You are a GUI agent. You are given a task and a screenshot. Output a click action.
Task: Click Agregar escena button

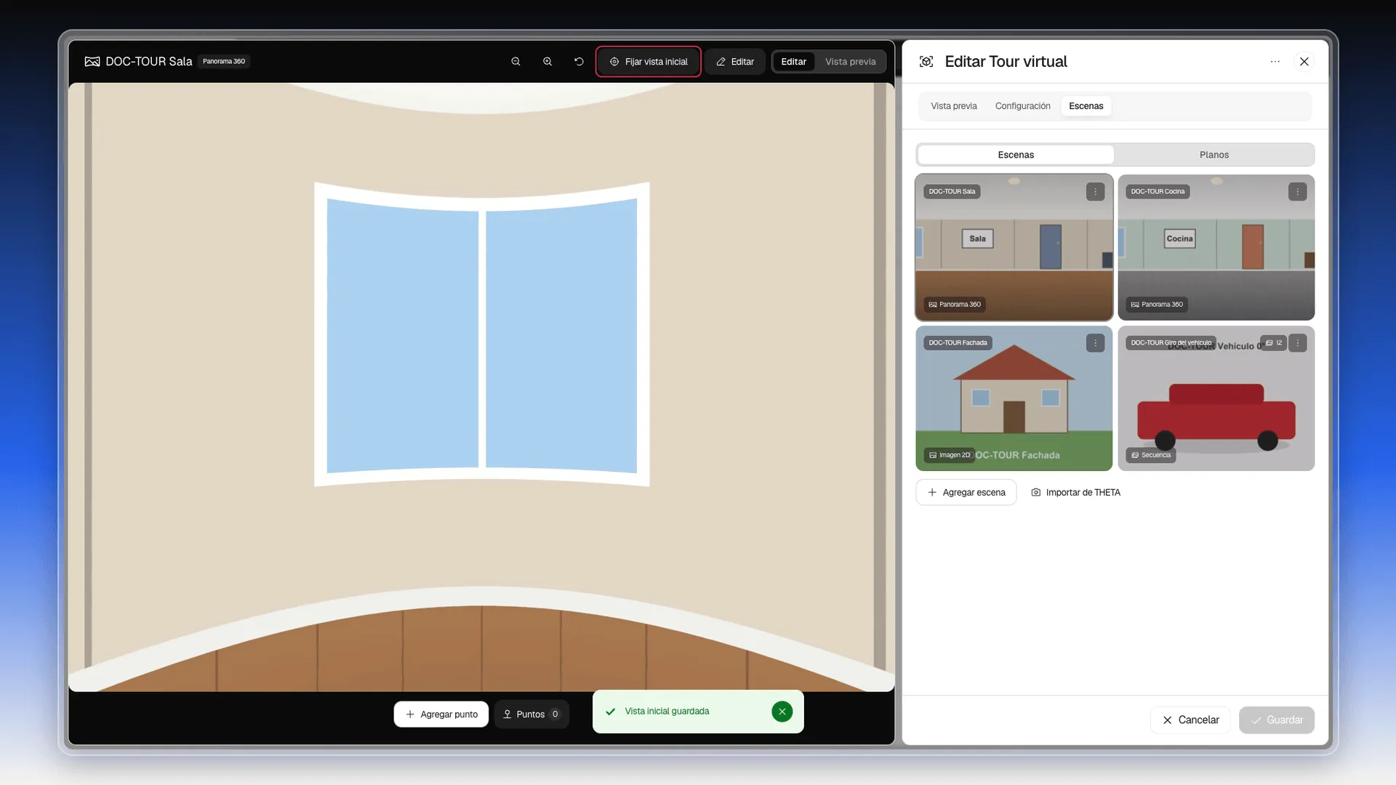click(x=966, y=493)
